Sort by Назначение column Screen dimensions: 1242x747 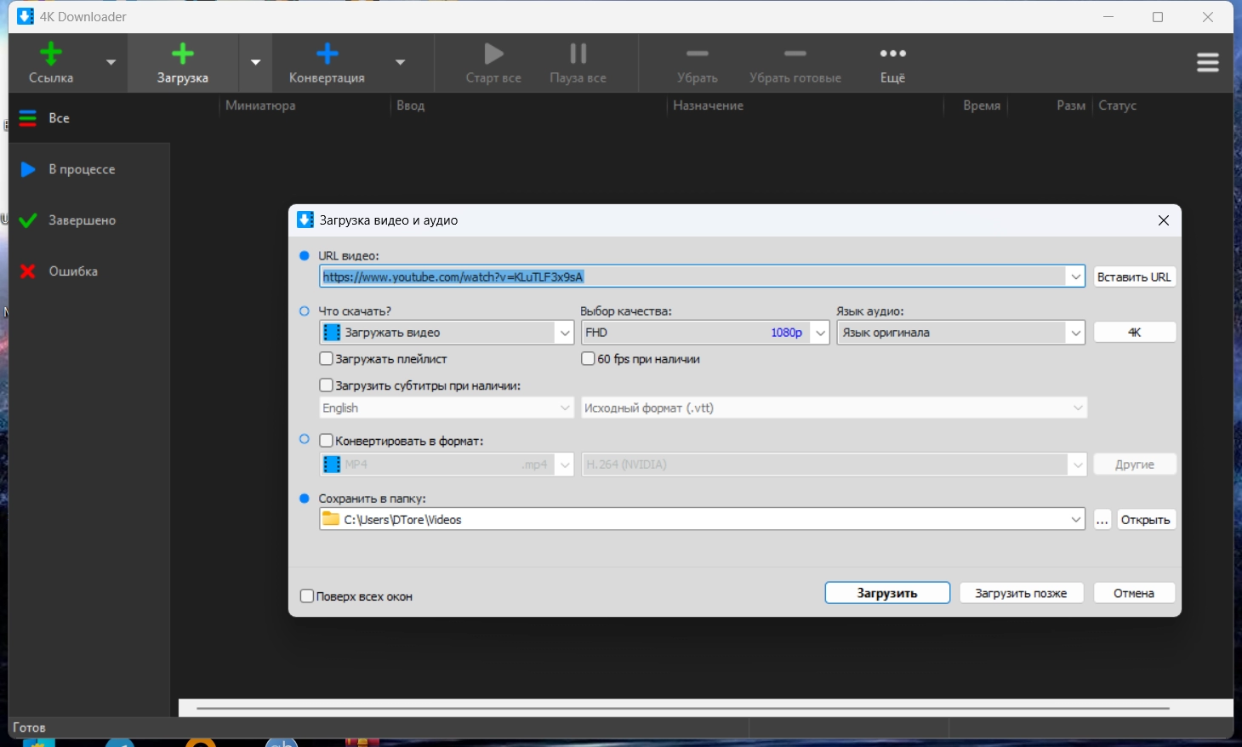click(x=708, y=105)
